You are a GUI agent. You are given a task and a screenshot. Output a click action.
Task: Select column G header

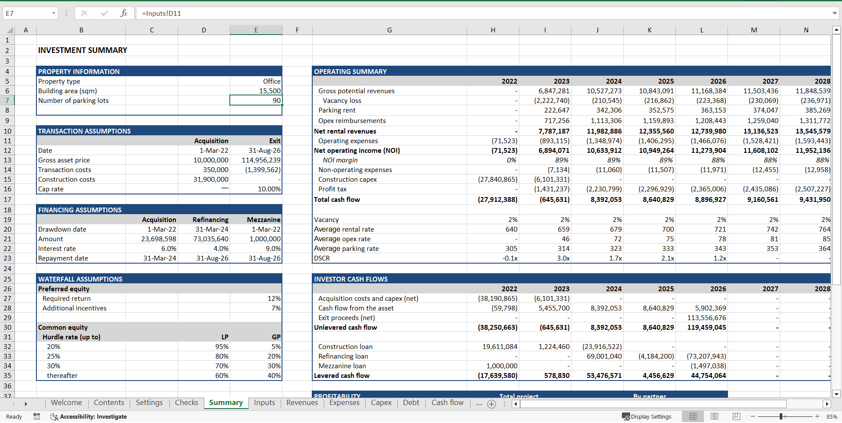[389, 30]
